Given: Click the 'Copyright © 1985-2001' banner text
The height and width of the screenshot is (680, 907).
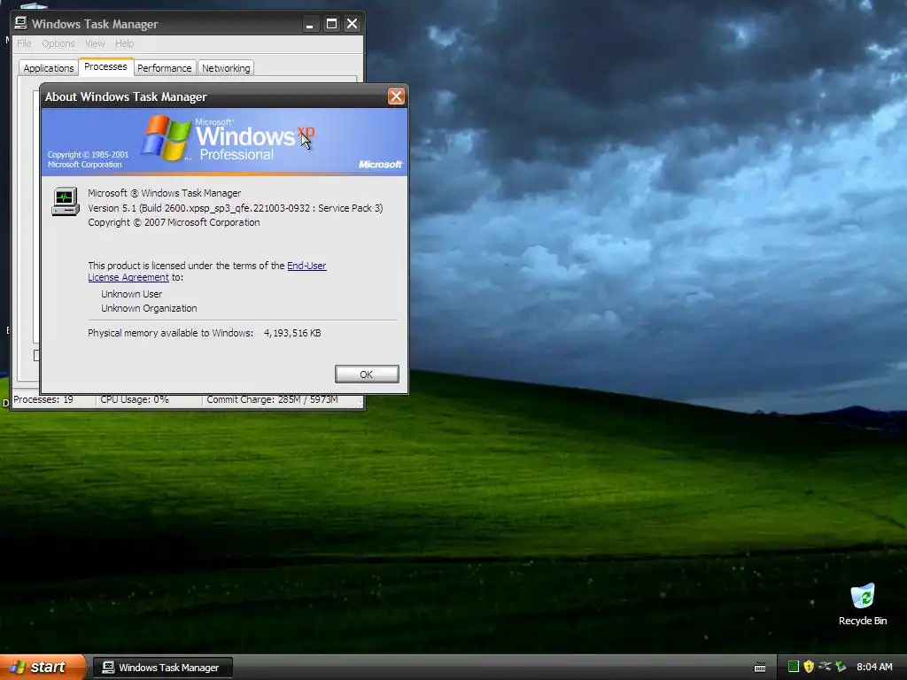Looking at the screenshot, I should click(x=88, y=154).
